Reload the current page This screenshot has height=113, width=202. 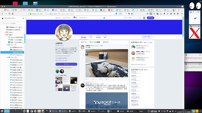pos(9,14)
